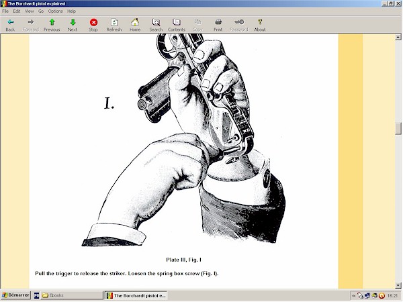Open the Edit menu

17,11
